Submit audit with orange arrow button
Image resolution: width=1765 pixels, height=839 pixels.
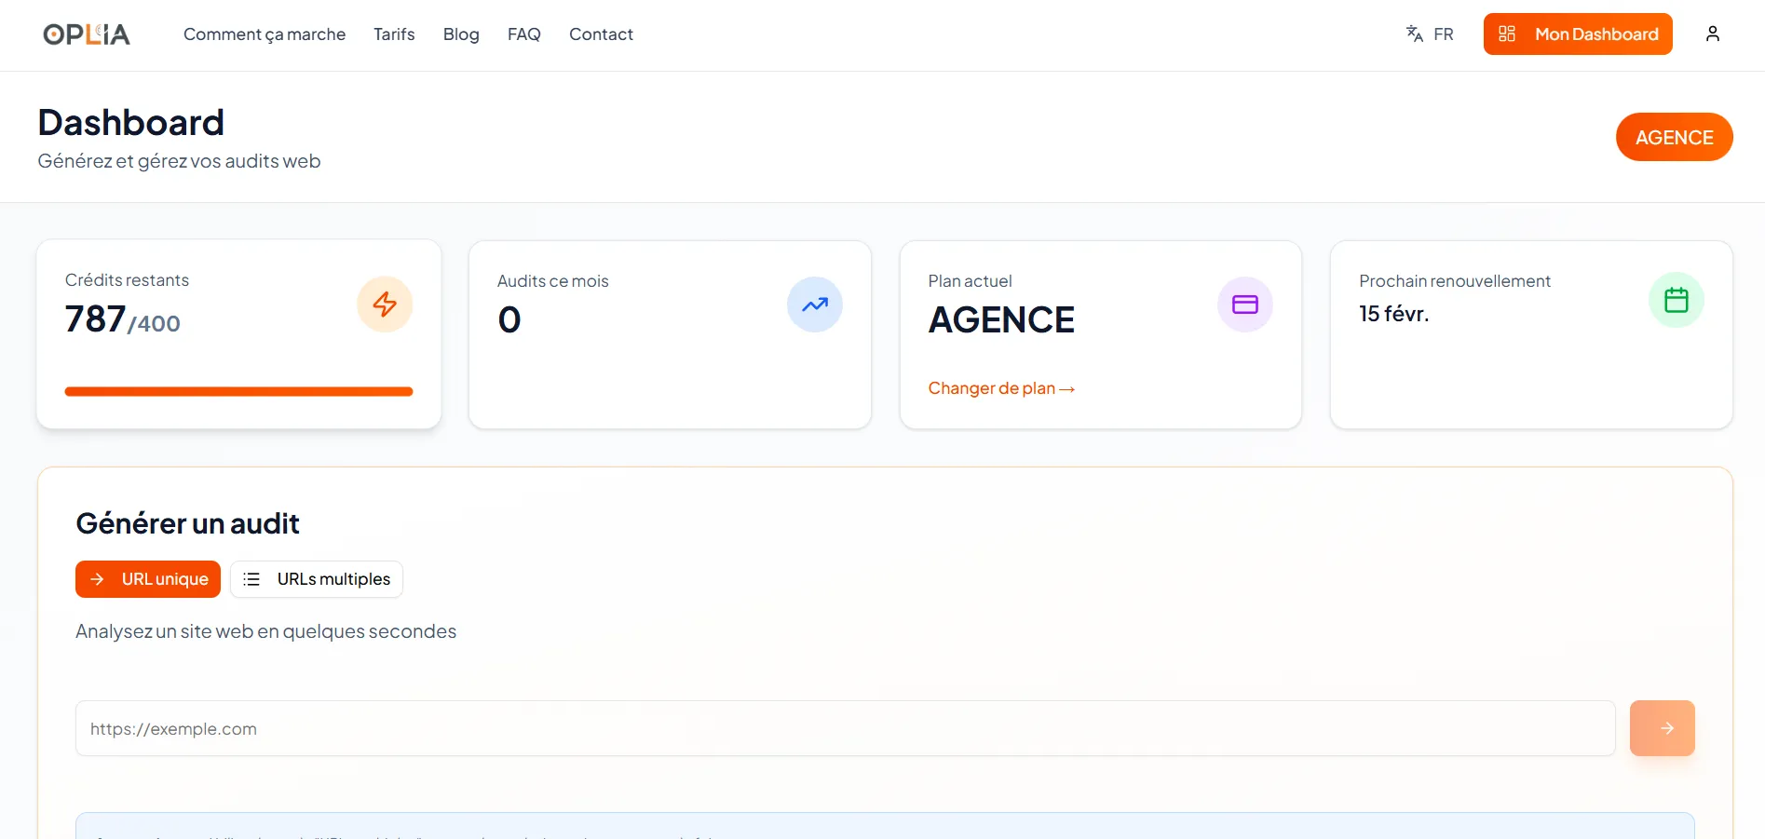(x=1663, y=728)
